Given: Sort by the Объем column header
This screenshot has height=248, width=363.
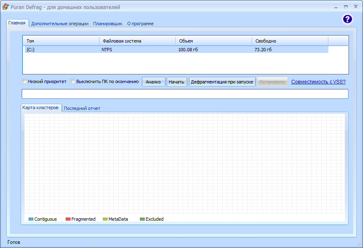Looking at the screenshot, I should 214,41.
